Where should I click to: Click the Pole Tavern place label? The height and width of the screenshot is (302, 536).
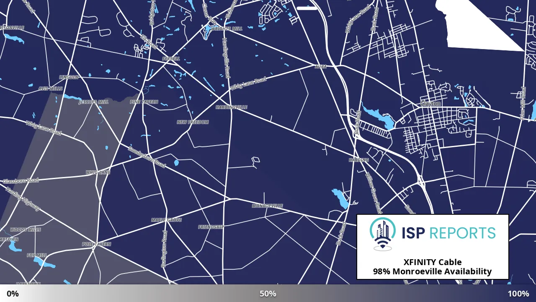pyautogui.click(x=96, y=244)
